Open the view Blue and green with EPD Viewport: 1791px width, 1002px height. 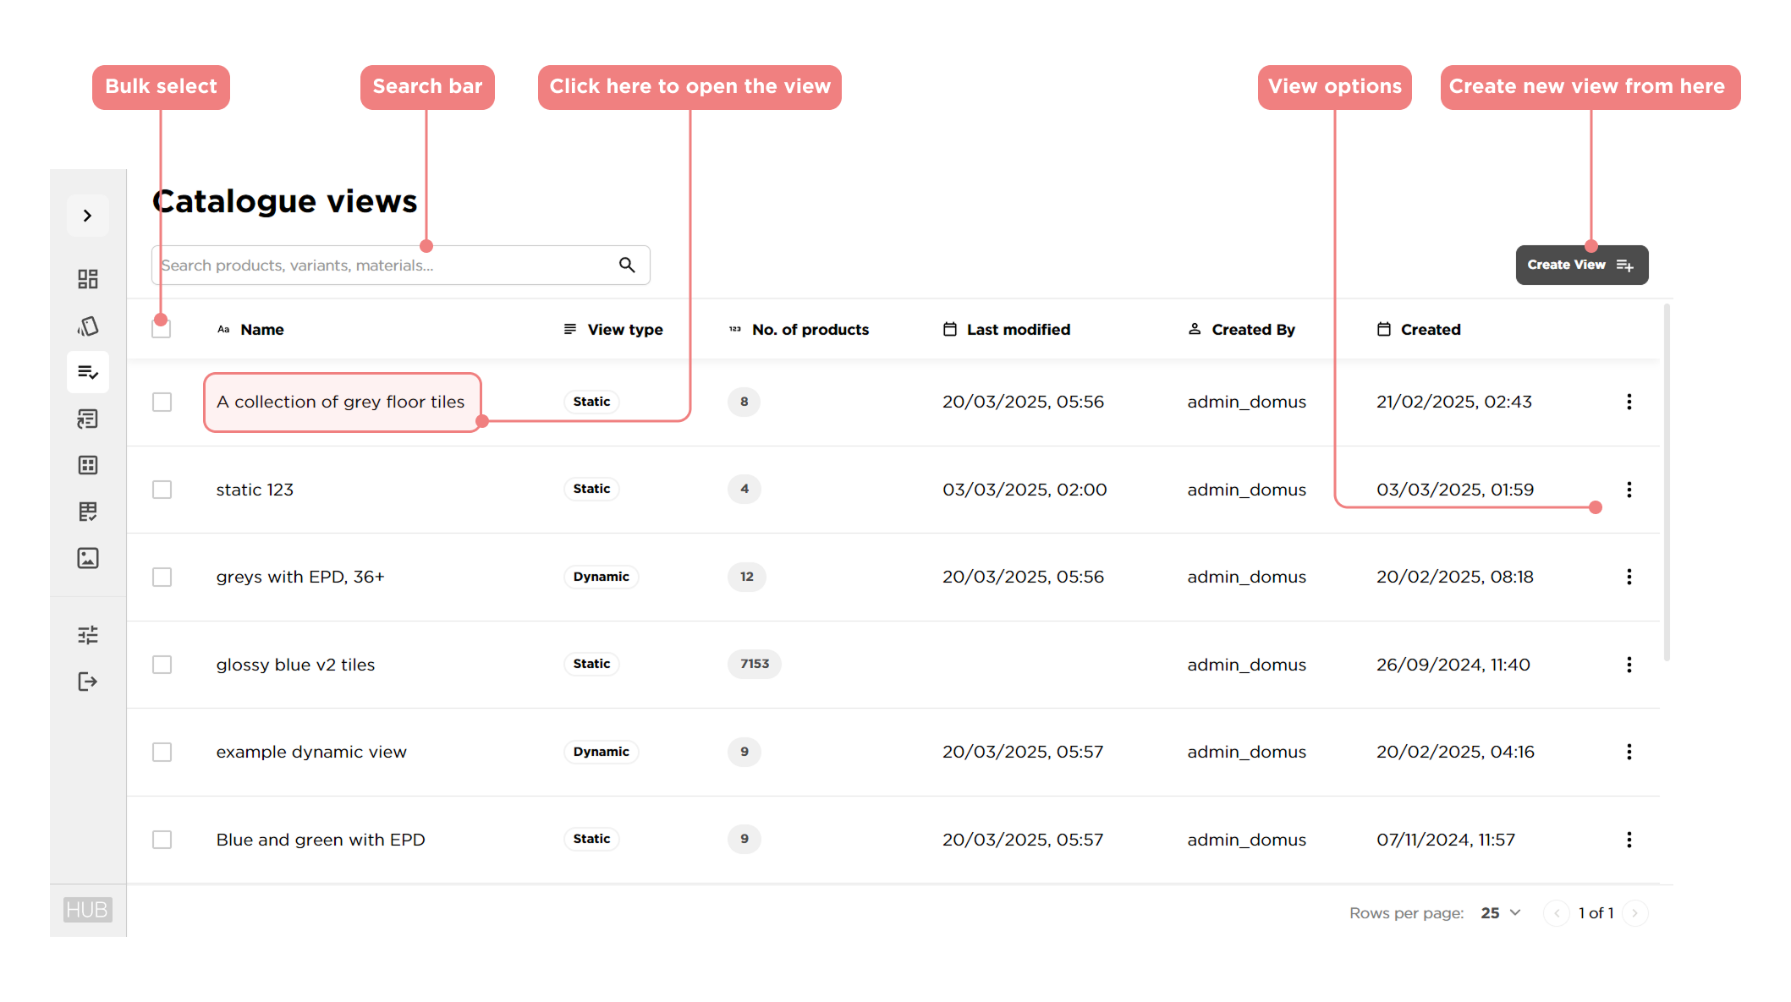pos(321,840)
